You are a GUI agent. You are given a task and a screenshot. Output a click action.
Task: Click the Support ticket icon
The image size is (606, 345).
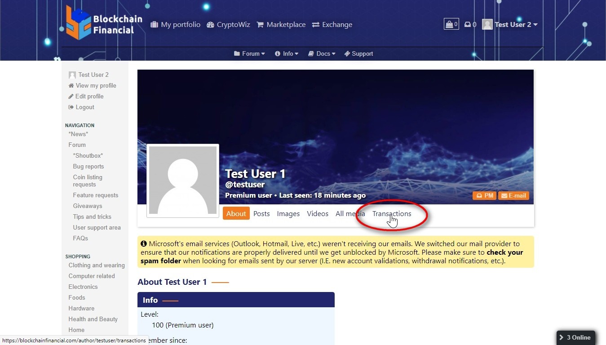(x=347, y=53)
